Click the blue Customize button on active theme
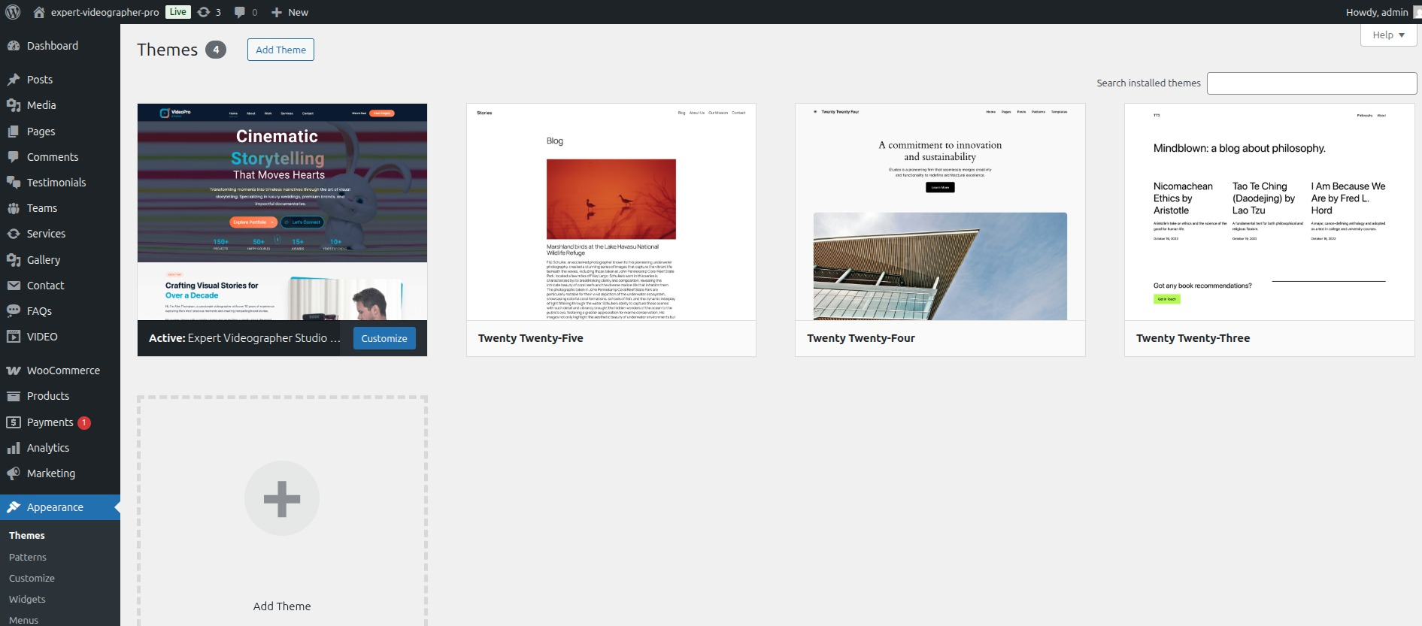 pyautogui.click(x=384, y=338)
